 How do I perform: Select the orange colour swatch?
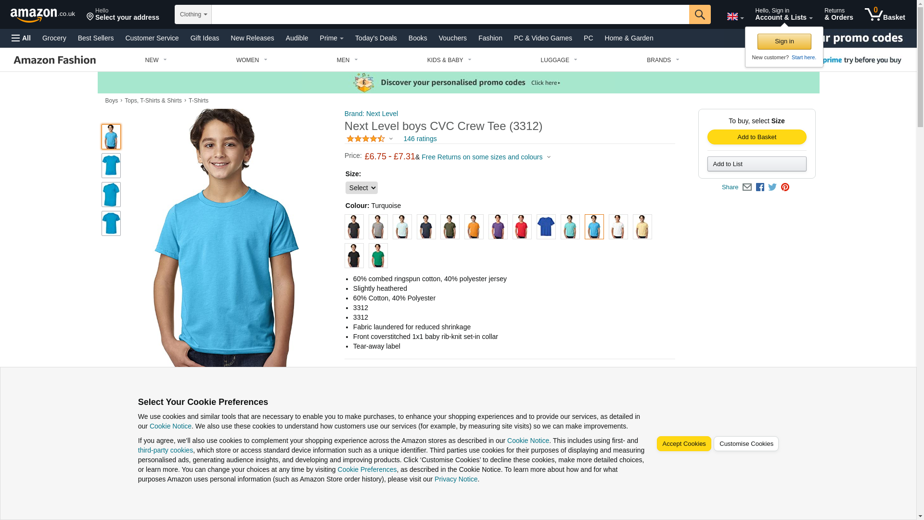[x=474, y=227]
